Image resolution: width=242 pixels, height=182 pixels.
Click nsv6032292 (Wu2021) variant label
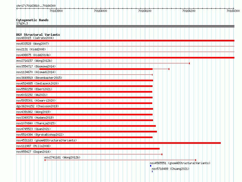coord(32,95)
